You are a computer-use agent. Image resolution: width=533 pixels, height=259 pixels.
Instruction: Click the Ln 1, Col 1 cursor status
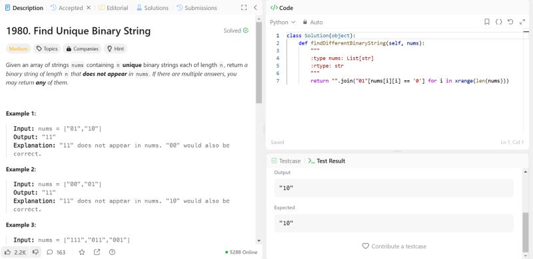point(512,142)
